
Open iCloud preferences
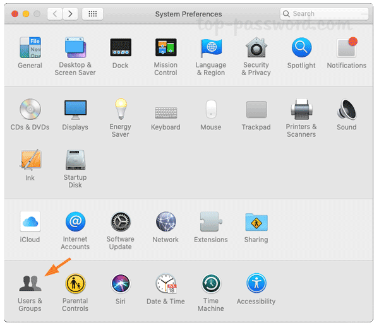pos(30,222)
